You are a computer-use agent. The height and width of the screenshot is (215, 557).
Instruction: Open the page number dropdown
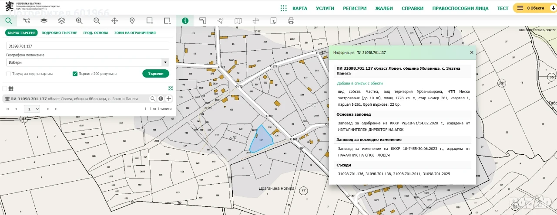[32, 109]
